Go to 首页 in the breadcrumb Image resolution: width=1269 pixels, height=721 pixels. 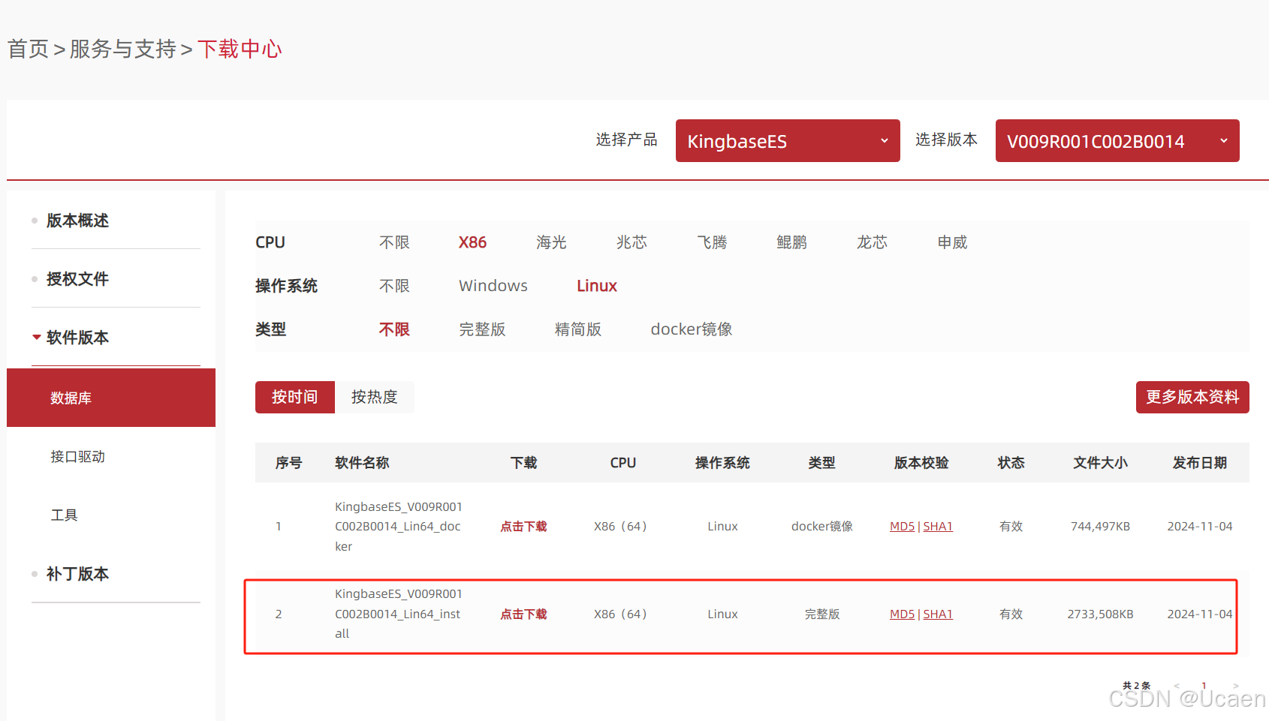(28, 50)
